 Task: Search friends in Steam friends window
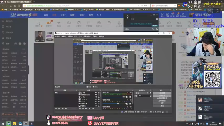[153, 29]
